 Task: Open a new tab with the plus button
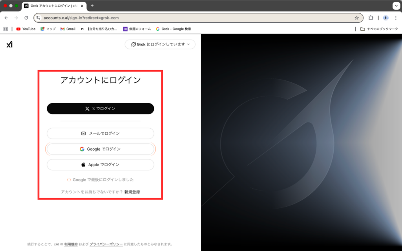(92, 6)
